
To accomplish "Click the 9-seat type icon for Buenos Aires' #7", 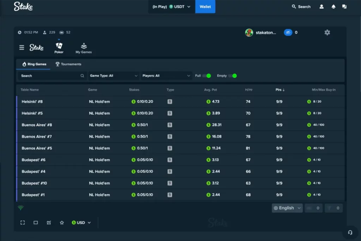I will coord(170,136).
